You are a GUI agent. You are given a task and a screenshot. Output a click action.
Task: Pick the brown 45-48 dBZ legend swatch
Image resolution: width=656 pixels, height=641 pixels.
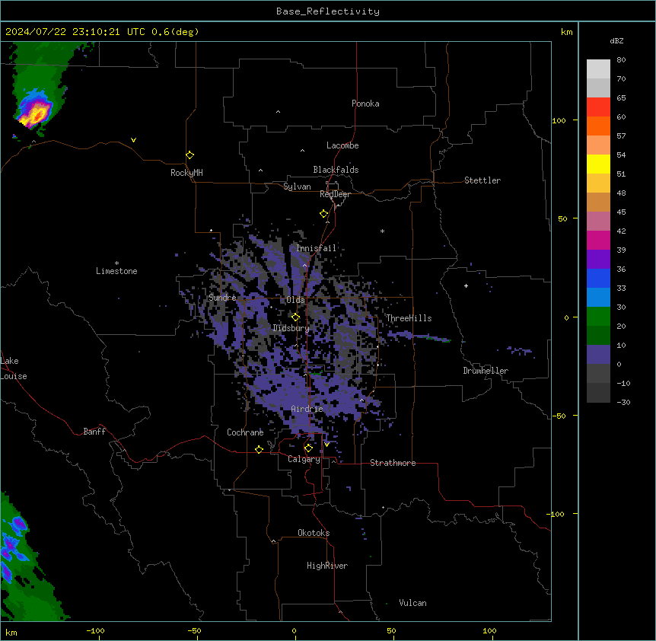tap(598, 202)
